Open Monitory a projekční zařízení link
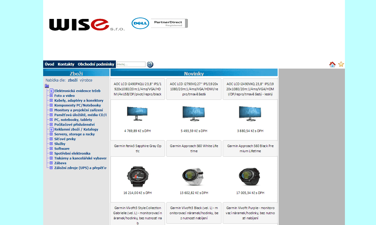Screen dimensions: 376x225 (x=78, y=110)
